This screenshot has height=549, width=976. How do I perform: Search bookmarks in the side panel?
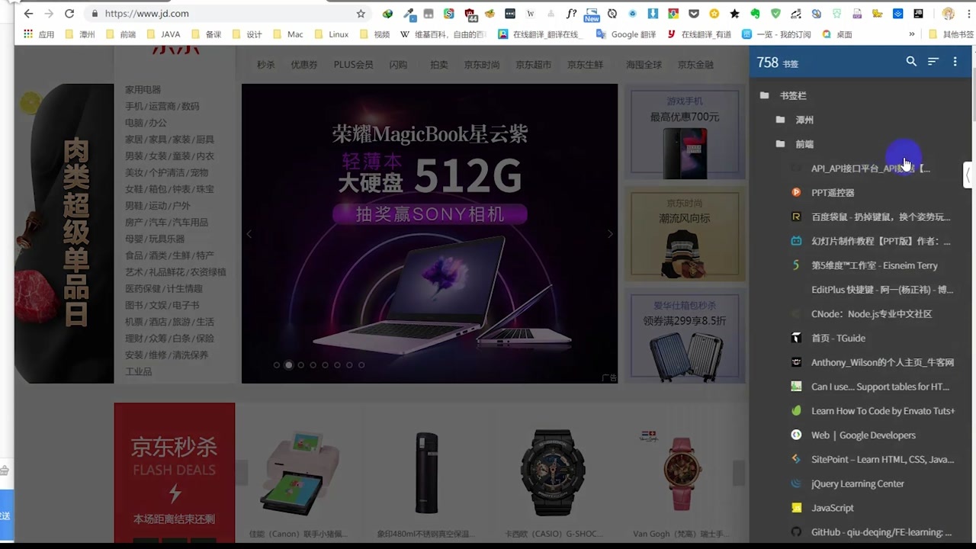tap(911, 62)
